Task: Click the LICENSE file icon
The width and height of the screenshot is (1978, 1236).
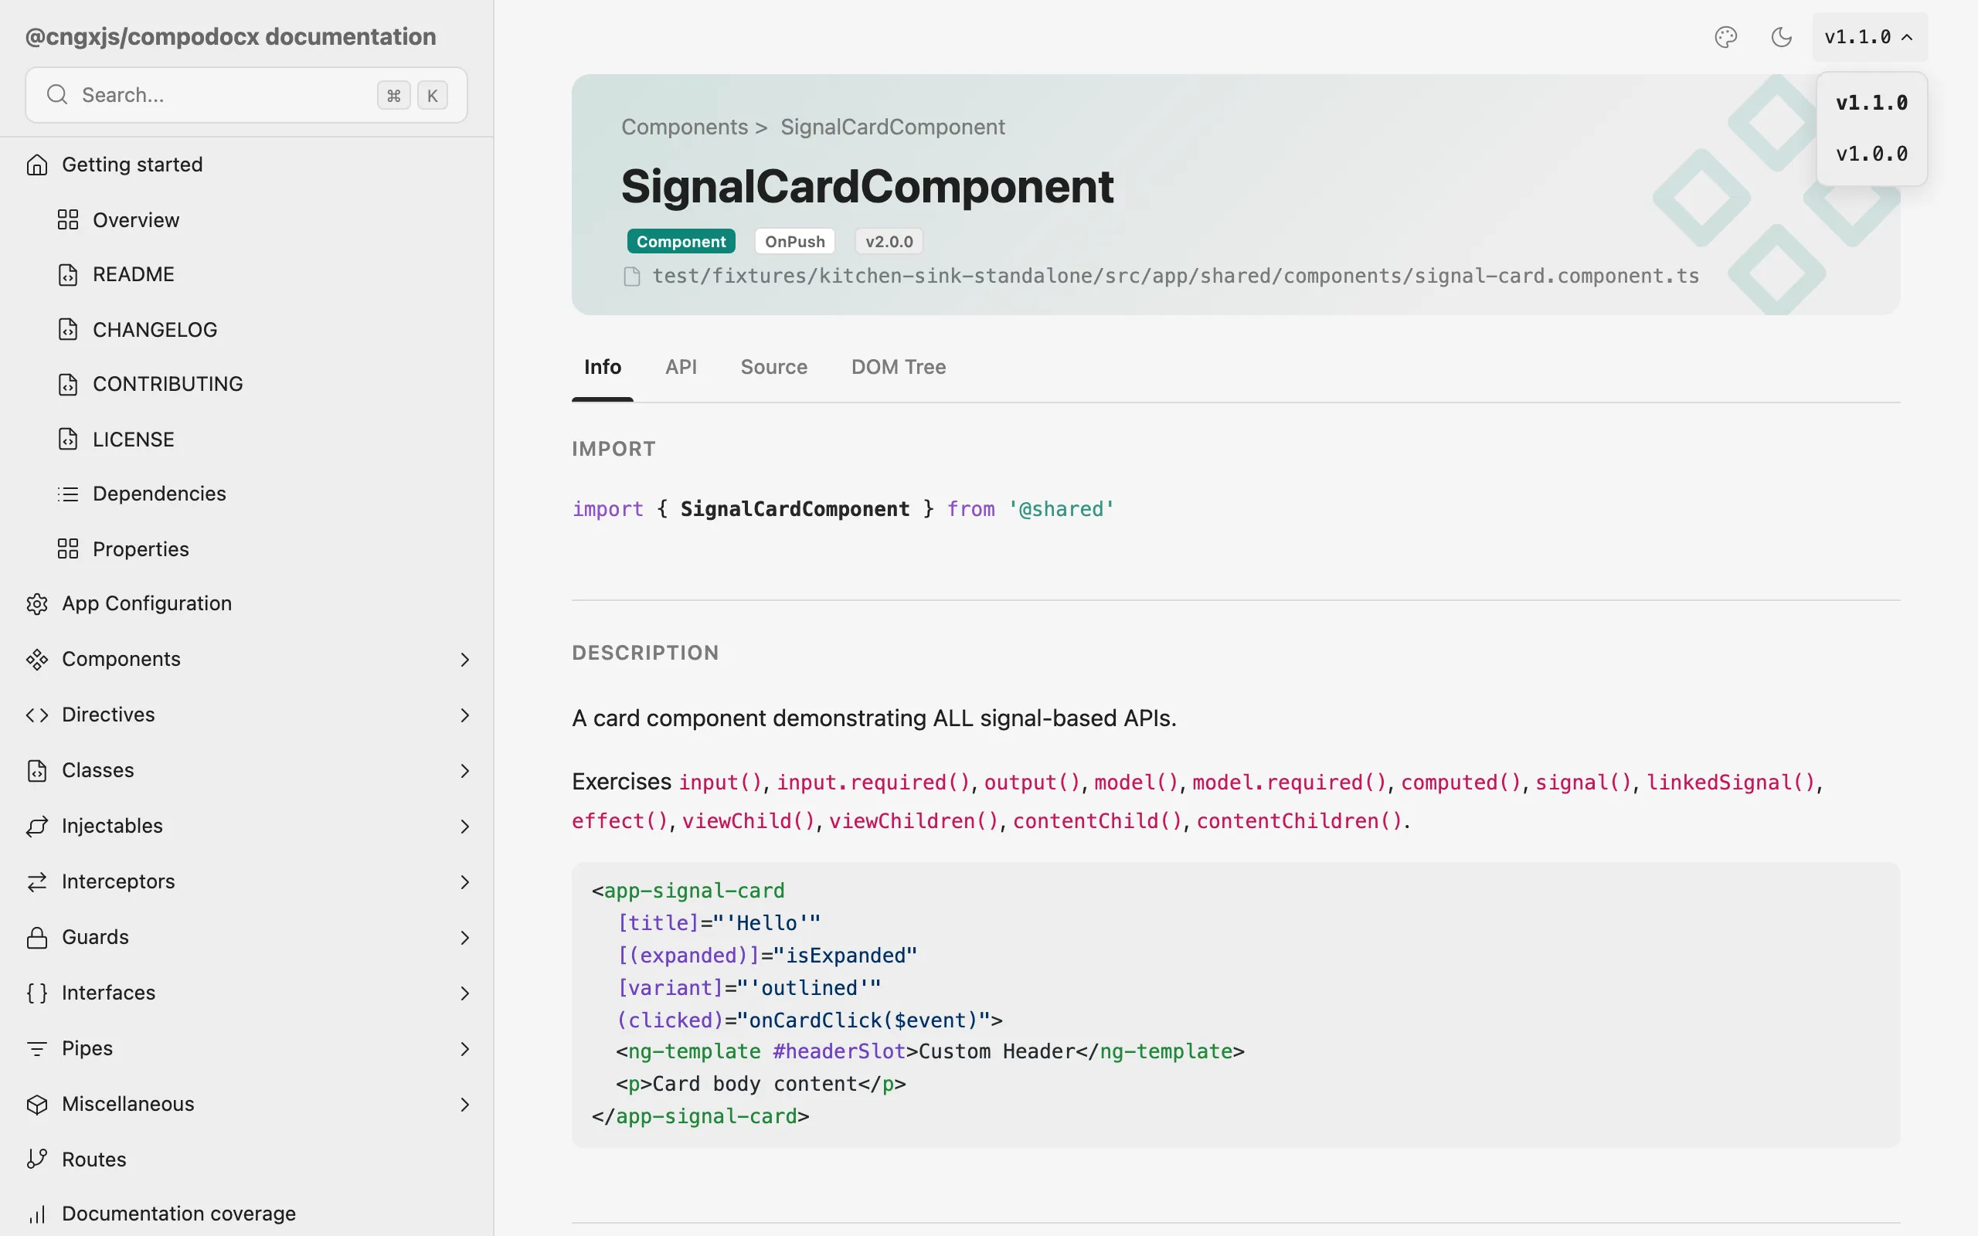Action: point(68,439)
